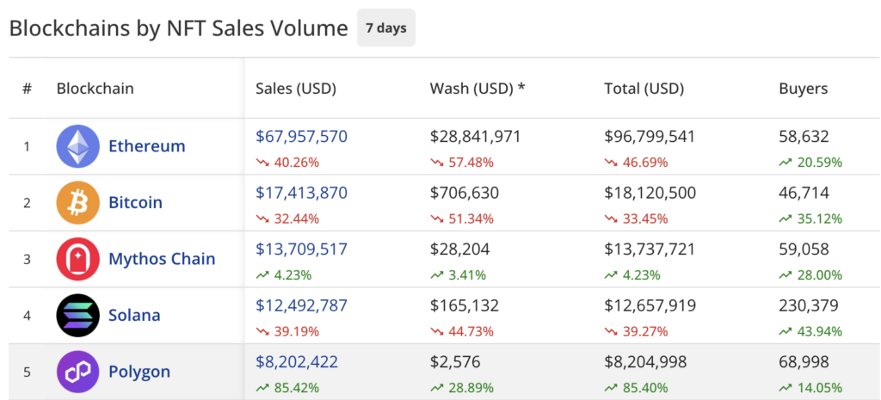Open the Mythos Chain link
The height and width of the screenshot is (400, 881).
click(x=162, y=259)
